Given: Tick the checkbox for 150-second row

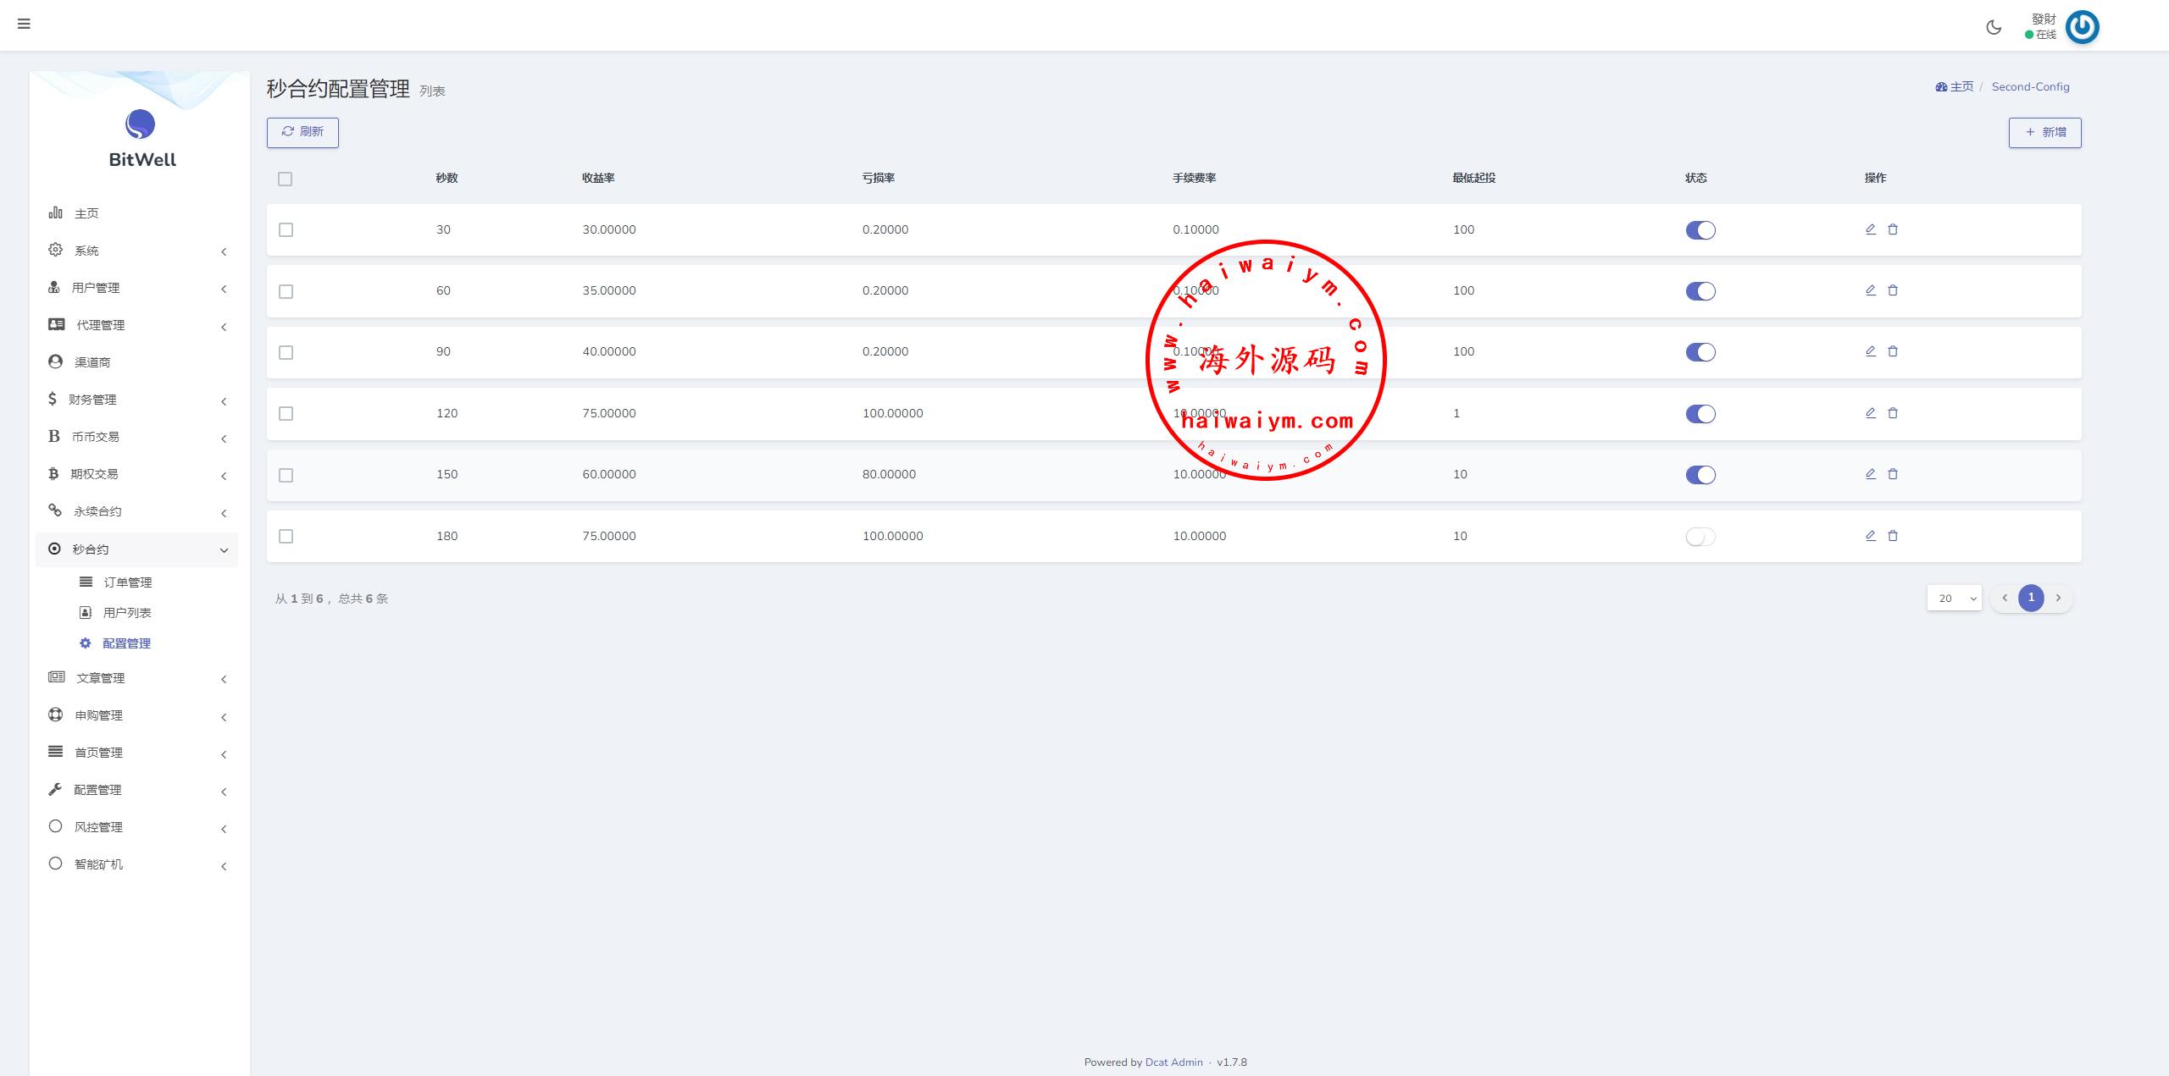Looking at the screenshot, I should 286,475.
